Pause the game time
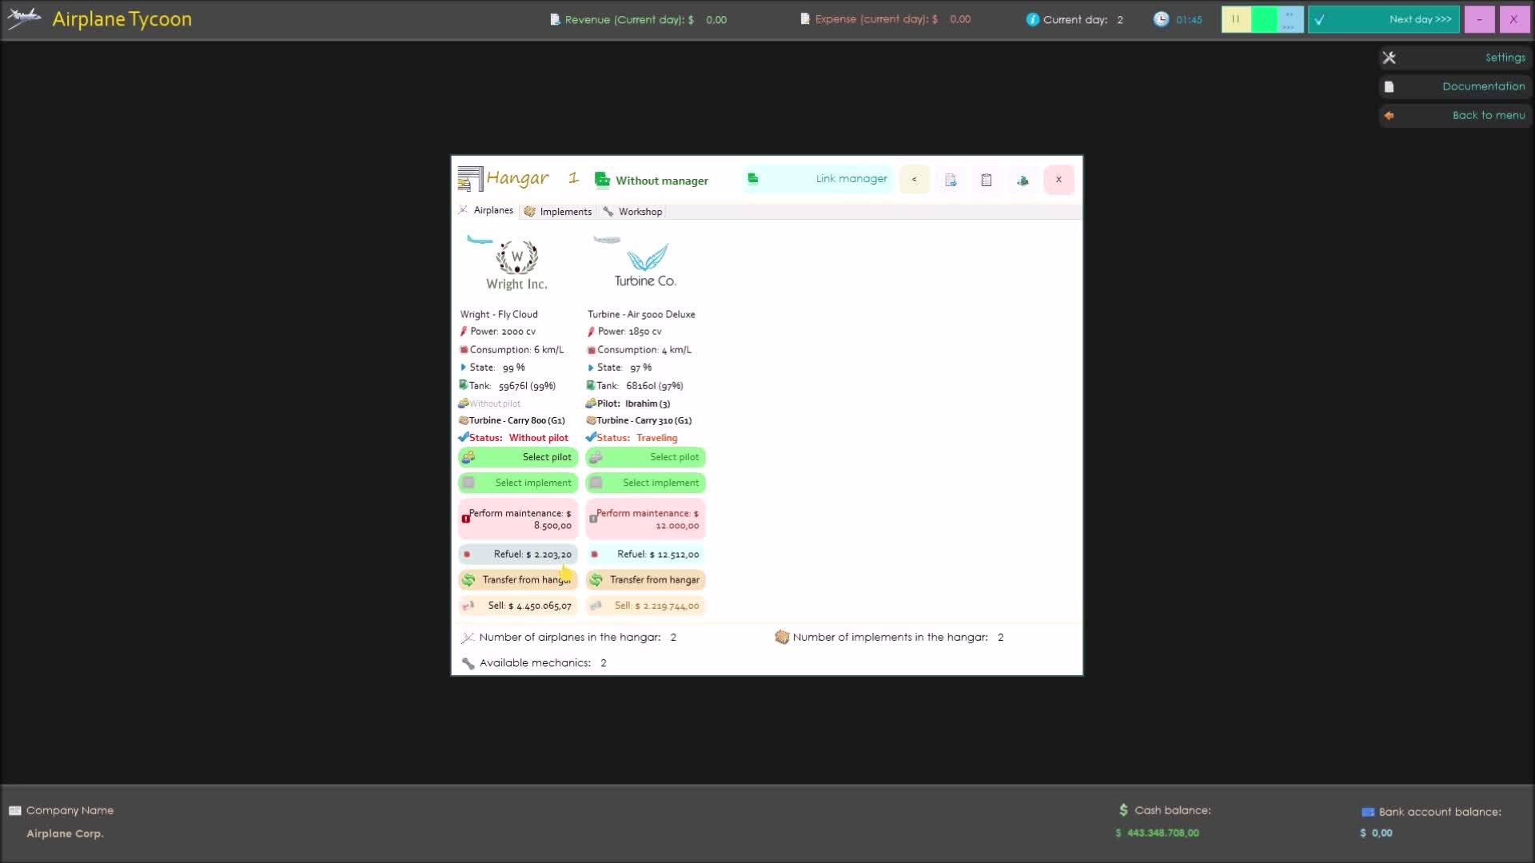Image resolution: width=1535 pixels, height=863 pixels. 1235,19
